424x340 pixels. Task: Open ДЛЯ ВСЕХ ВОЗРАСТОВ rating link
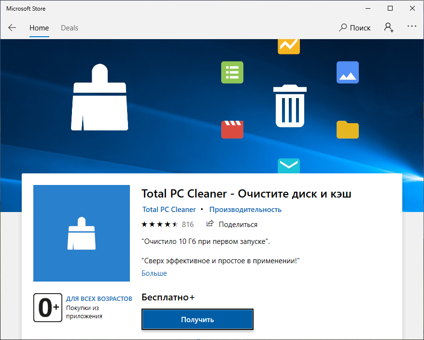(x=99, y=298)
